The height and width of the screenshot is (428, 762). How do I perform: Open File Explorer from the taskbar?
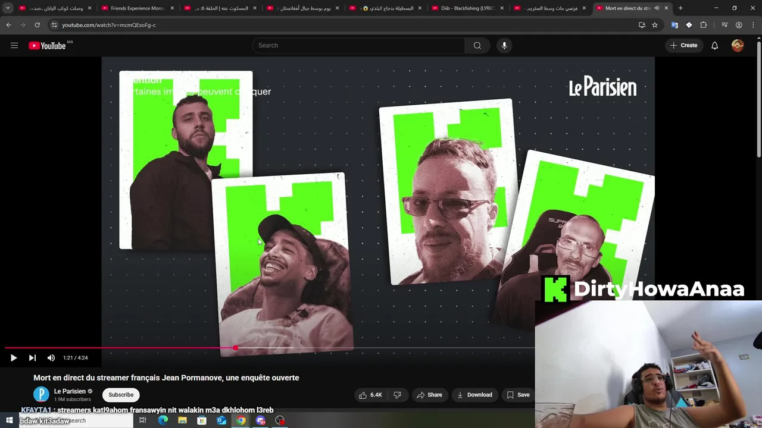point(182,420)
